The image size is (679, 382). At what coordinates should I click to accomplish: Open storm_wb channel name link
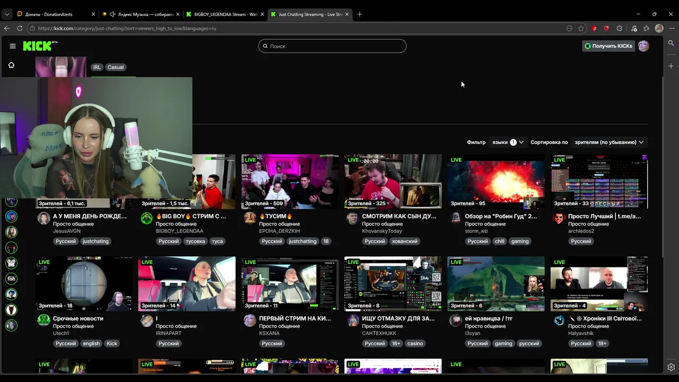(x=476, y=231)
